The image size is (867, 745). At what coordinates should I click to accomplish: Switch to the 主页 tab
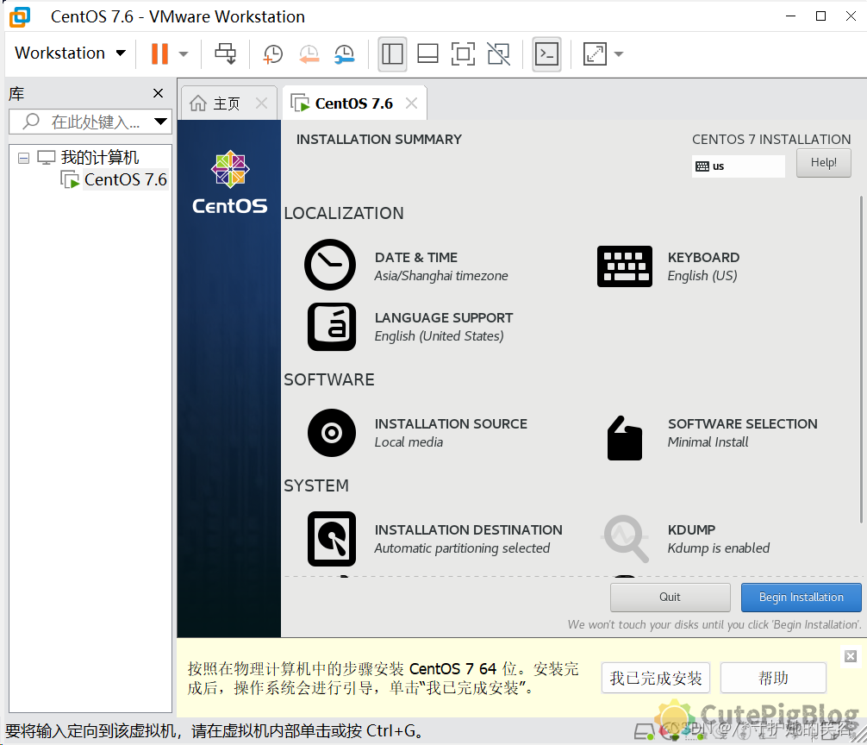pos(226,101)
